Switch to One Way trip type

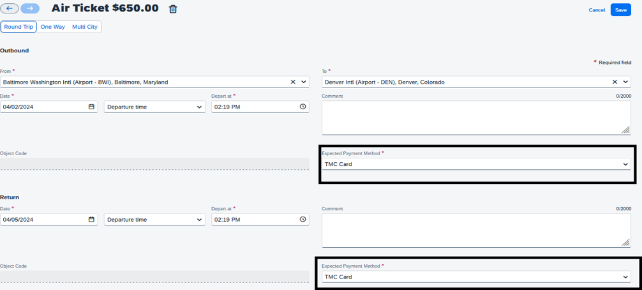[52, 27]
